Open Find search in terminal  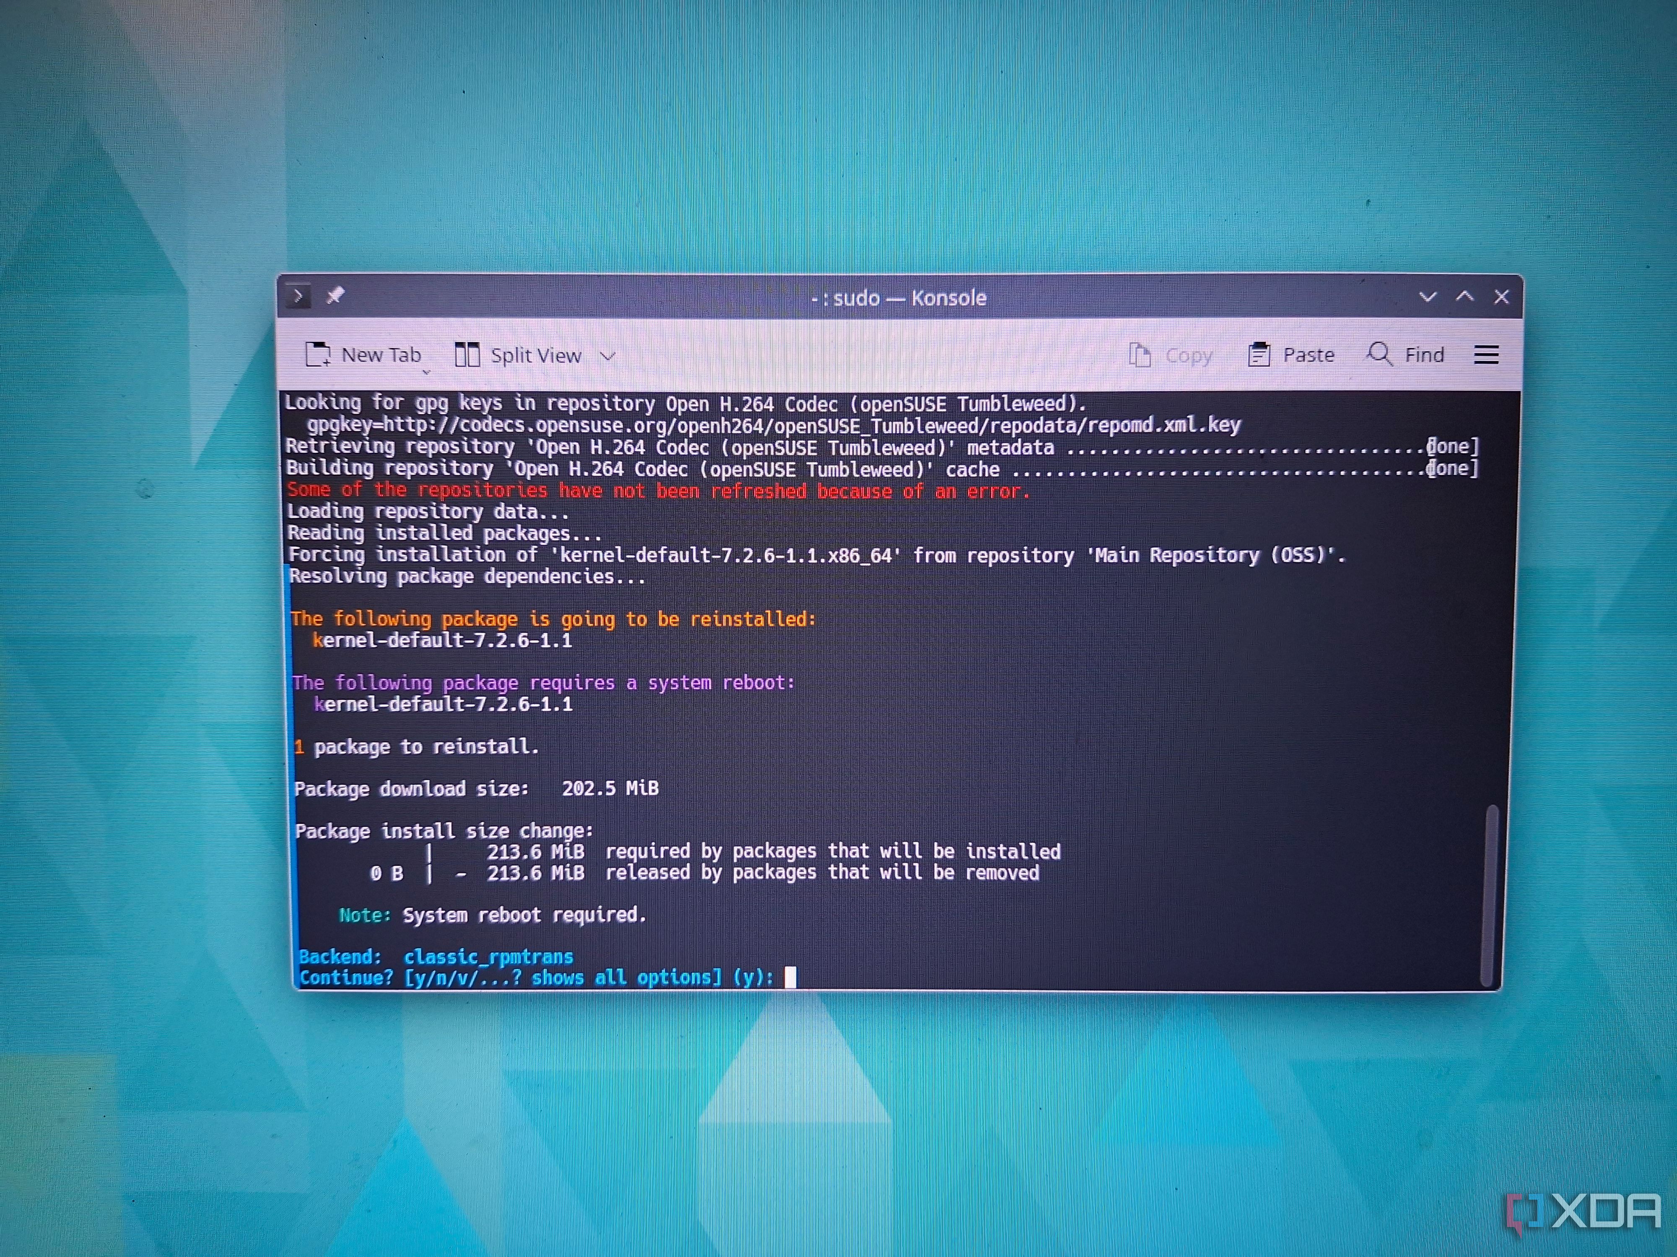click(1406, 354)
